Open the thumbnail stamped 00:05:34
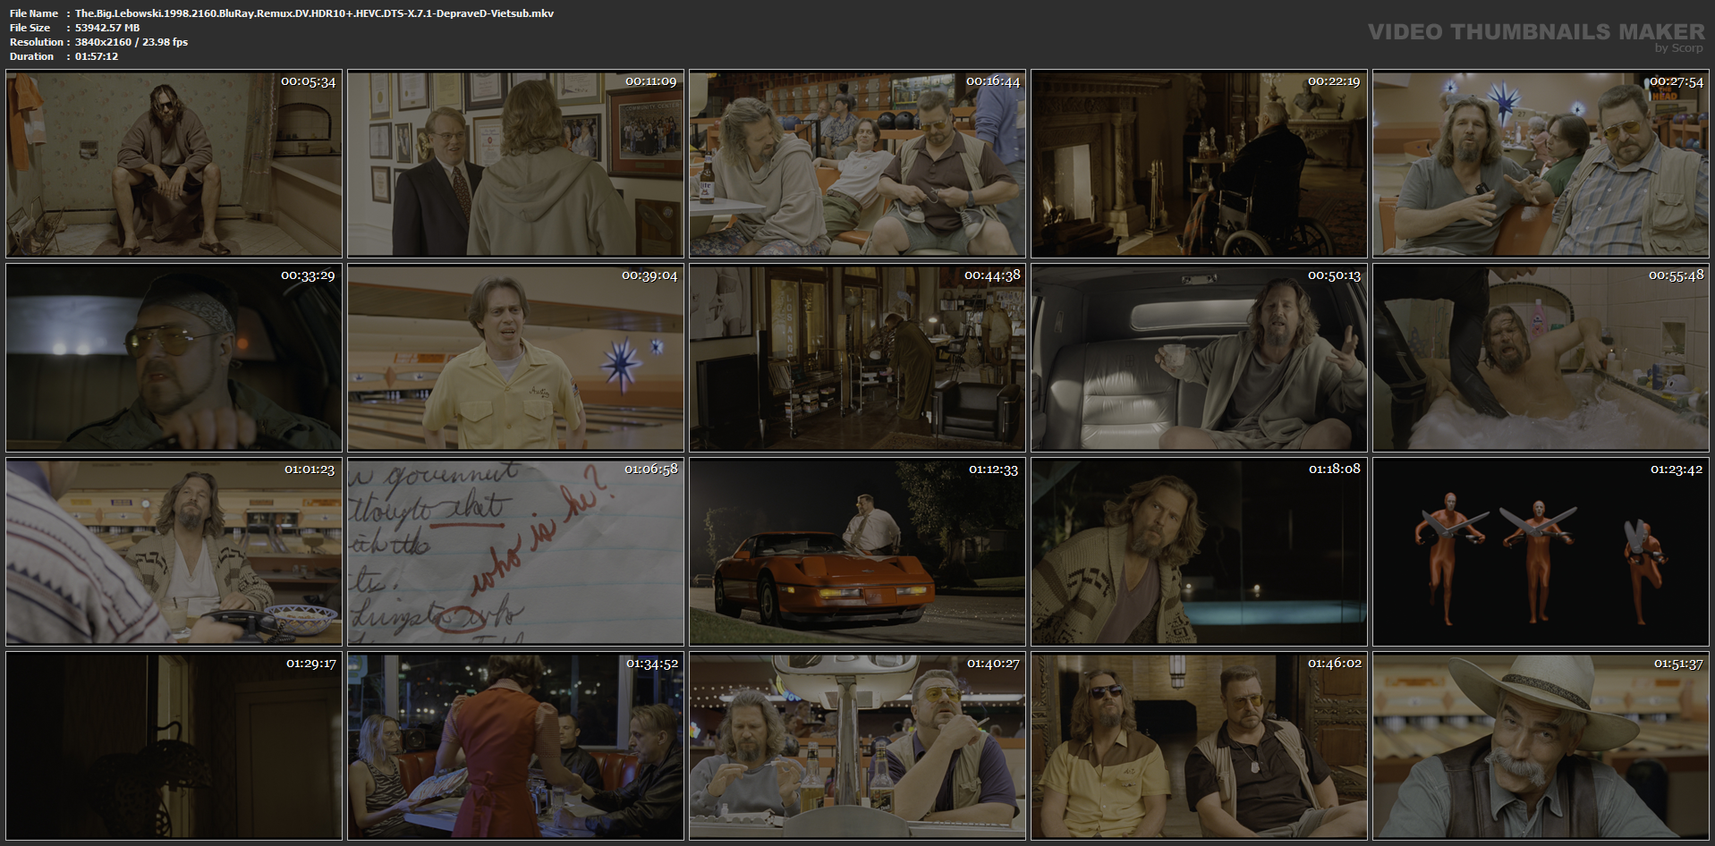This screenshot has height=846, width=1715. (174, 164)
